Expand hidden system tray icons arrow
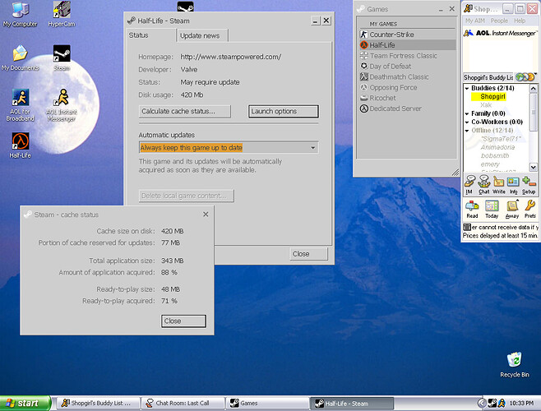541x411 pixels. pyautogui.click(x=482, y=403)
